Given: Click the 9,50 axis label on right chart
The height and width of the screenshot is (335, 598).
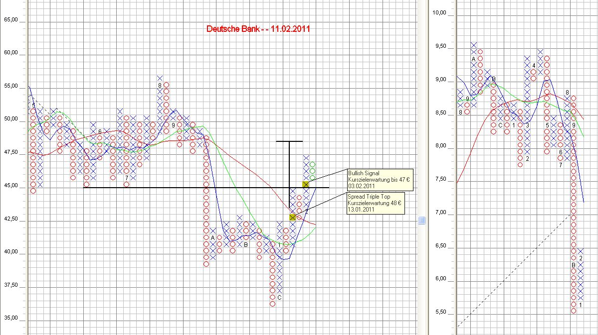Looking at the screenshot, I should 440,46.
